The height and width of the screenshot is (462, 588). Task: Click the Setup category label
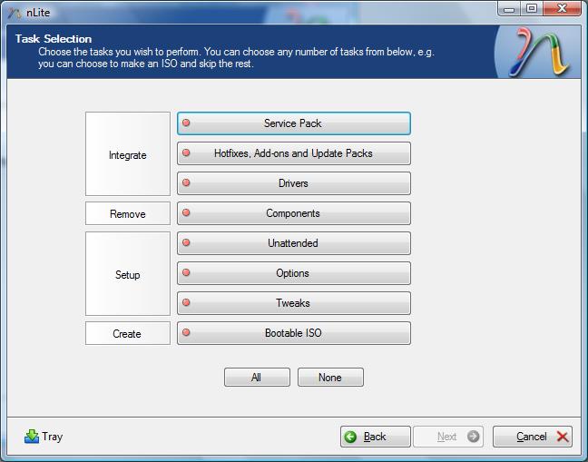coord(128,275)
